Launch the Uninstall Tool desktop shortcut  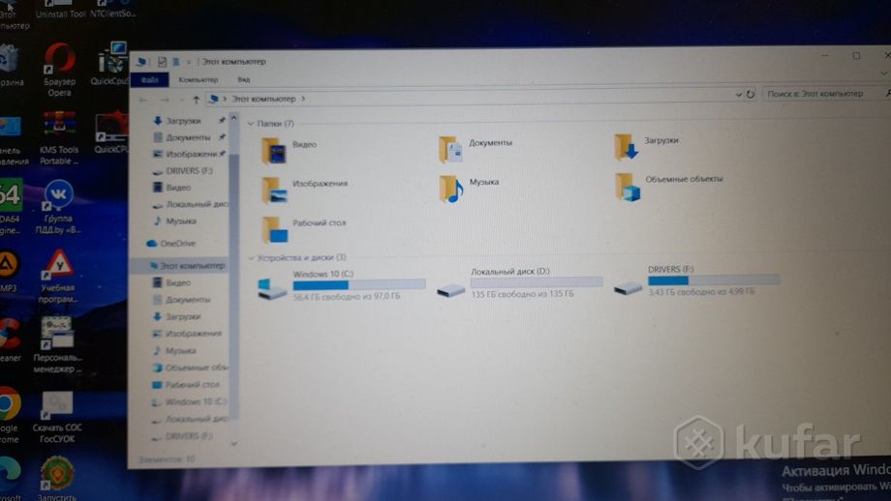point(60,10)
